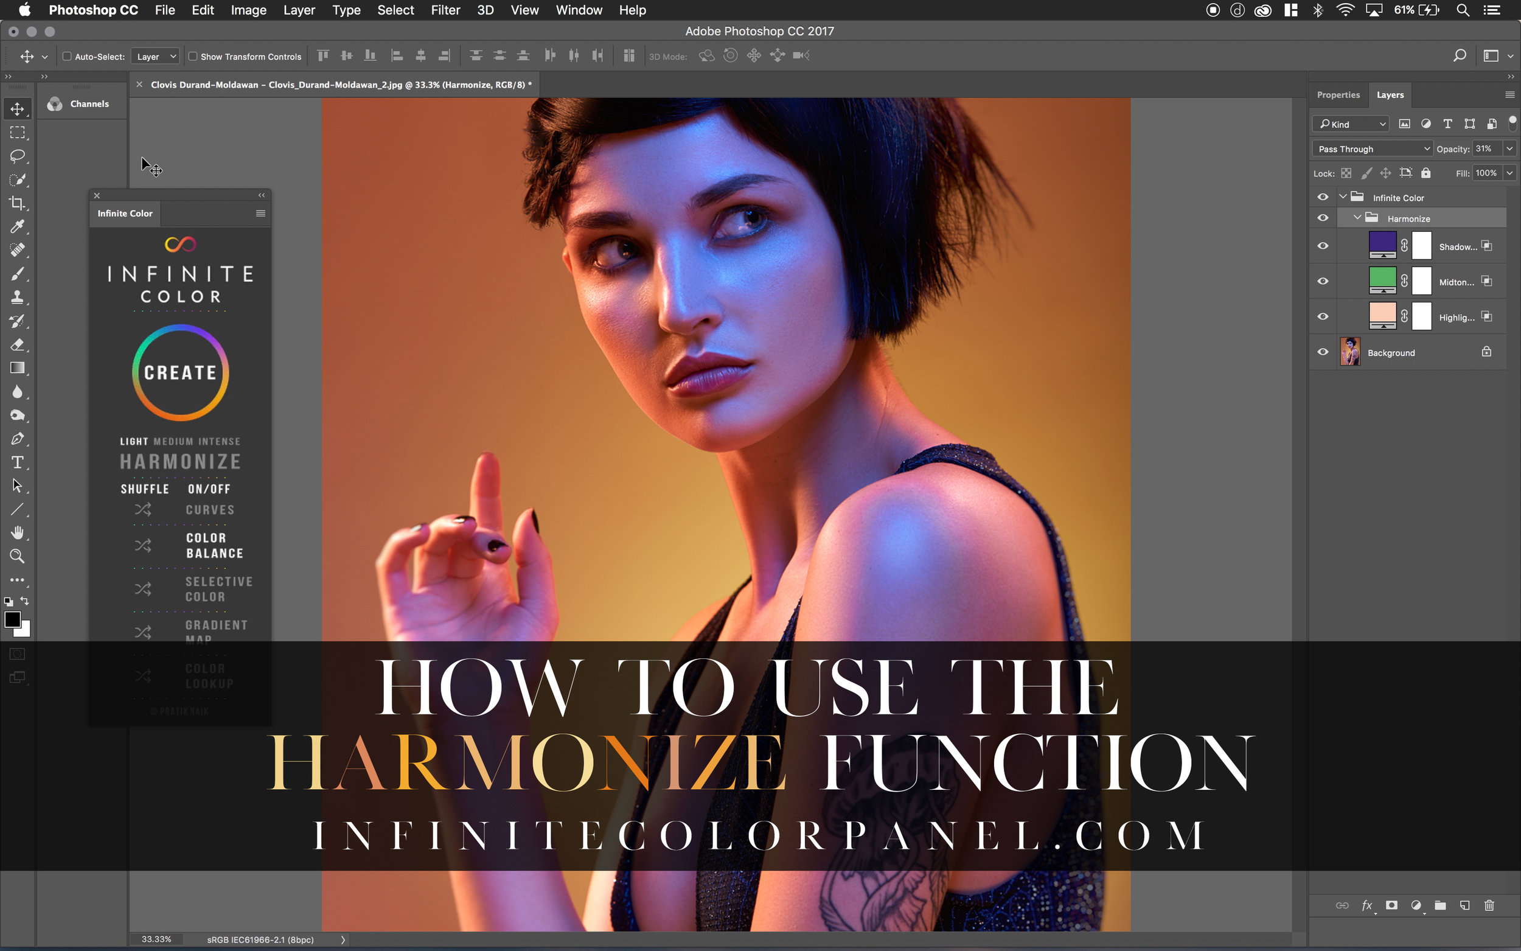Open the Window menu
This screenshot has width=1521, height=951.
579,10
